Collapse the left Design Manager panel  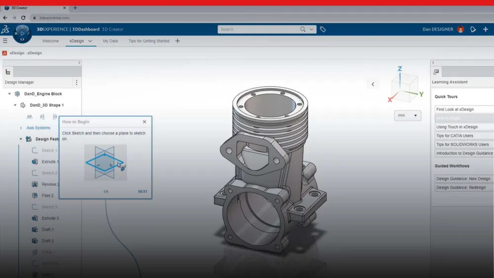point(79,63)
